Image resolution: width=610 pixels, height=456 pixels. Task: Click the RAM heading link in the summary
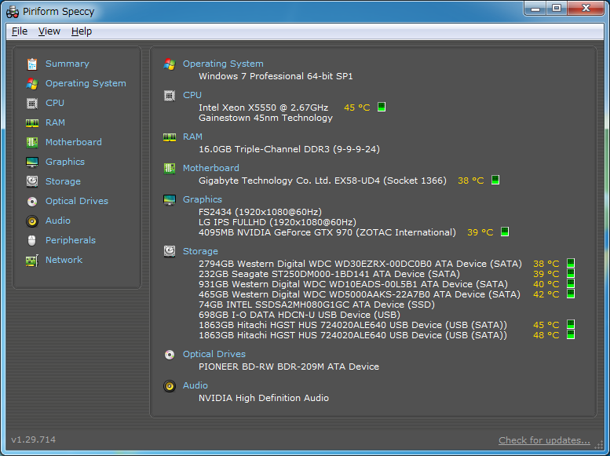click(192, 137)
